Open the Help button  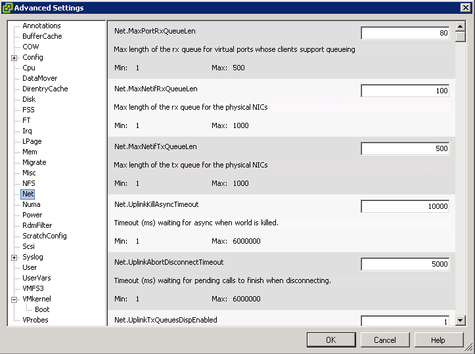[x=438, y=340]
